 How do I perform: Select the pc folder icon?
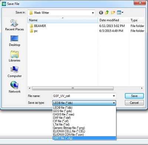[31, 31]
